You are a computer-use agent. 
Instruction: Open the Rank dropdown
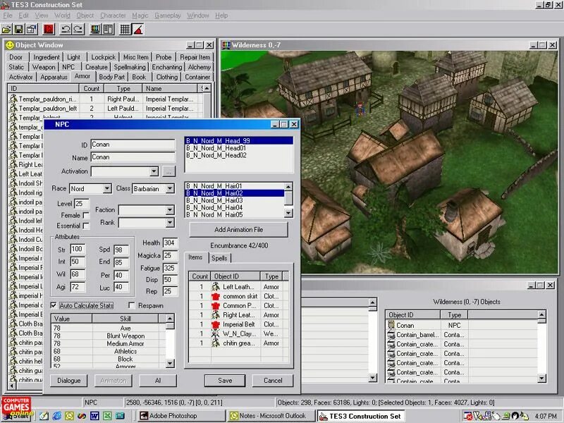(x=170, y=223)
